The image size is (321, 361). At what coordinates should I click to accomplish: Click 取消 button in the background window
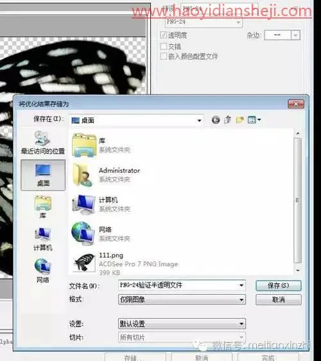point(202,357)
